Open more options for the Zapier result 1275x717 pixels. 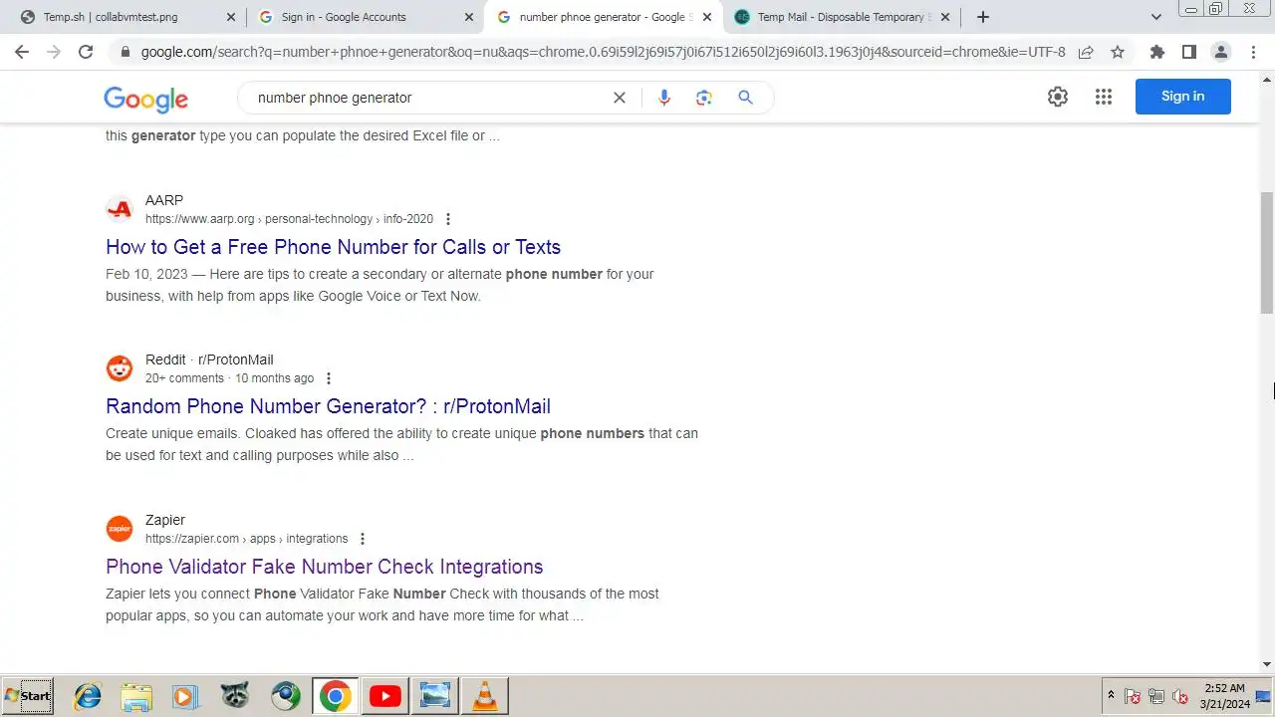(x=363, y=539)
